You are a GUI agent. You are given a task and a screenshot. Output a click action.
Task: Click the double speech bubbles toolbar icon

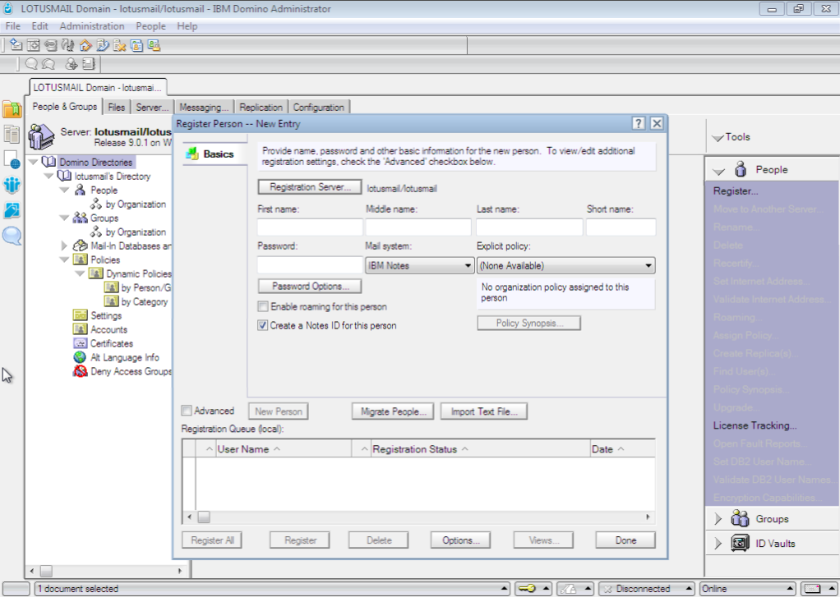click(x=48, y=64)
